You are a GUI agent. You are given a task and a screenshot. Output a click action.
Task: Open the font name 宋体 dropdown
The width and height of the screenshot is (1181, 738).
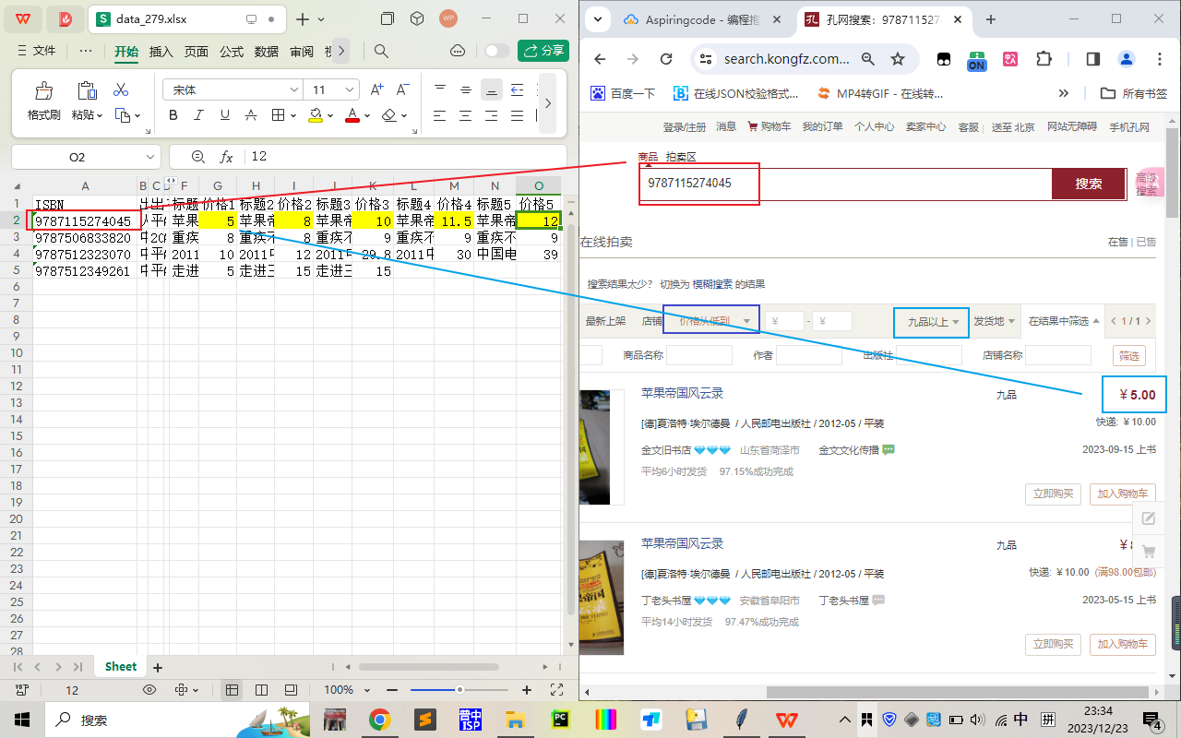tap(294, 90)
